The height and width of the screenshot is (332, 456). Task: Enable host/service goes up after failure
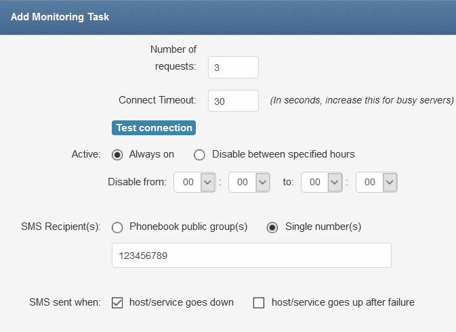(x=259, y=303)
